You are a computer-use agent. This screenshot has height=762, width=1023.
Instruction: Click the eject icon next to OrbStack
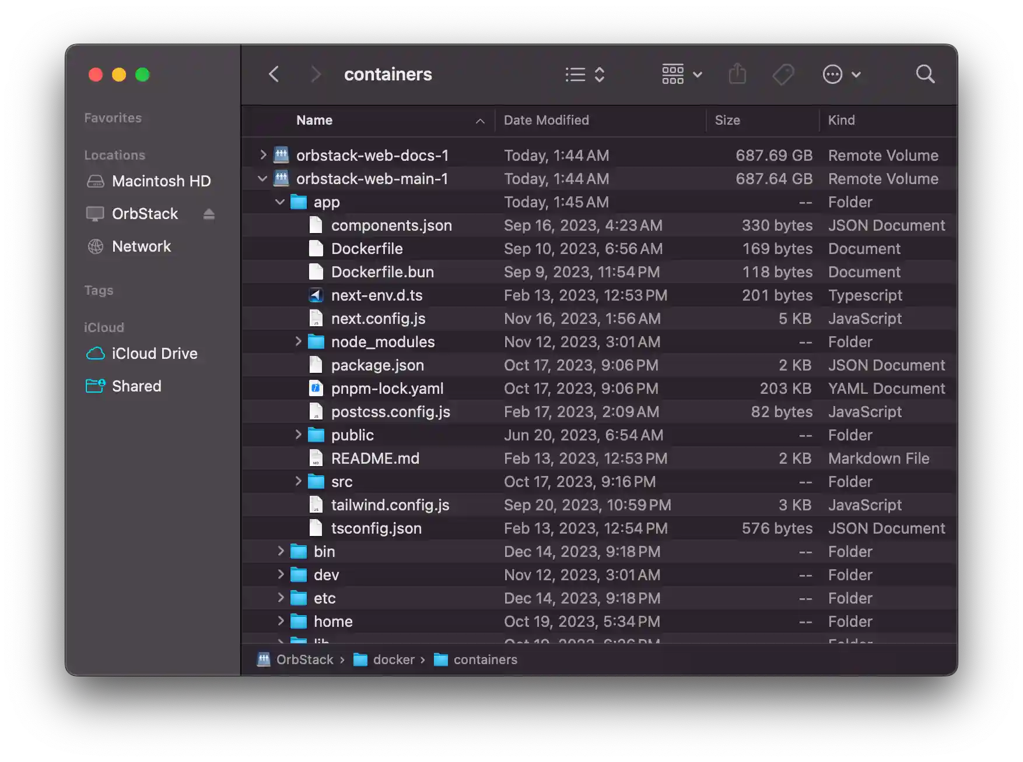click(x=209, y=214)
